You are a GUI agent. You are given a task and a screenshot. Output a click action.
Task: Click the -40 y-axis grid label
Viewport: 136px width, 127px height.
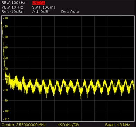(x=5, y=47)
